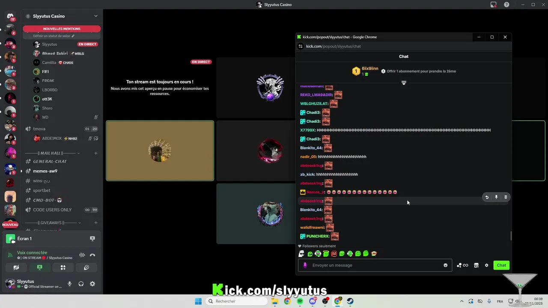Select the golden-background stream tile
This screenshot has width=548, height=308.
coord(160,151)
